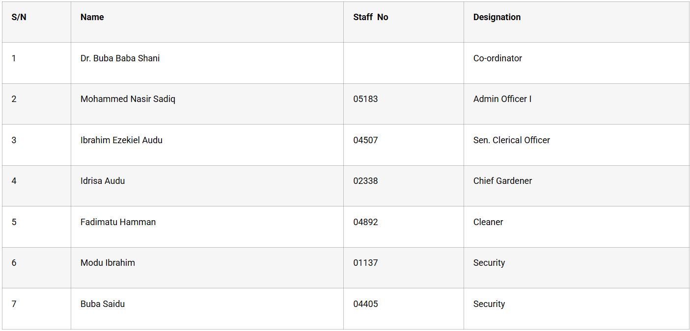Select the Modu Ibrahim name cell
The image size is (690, 331).
108,263
